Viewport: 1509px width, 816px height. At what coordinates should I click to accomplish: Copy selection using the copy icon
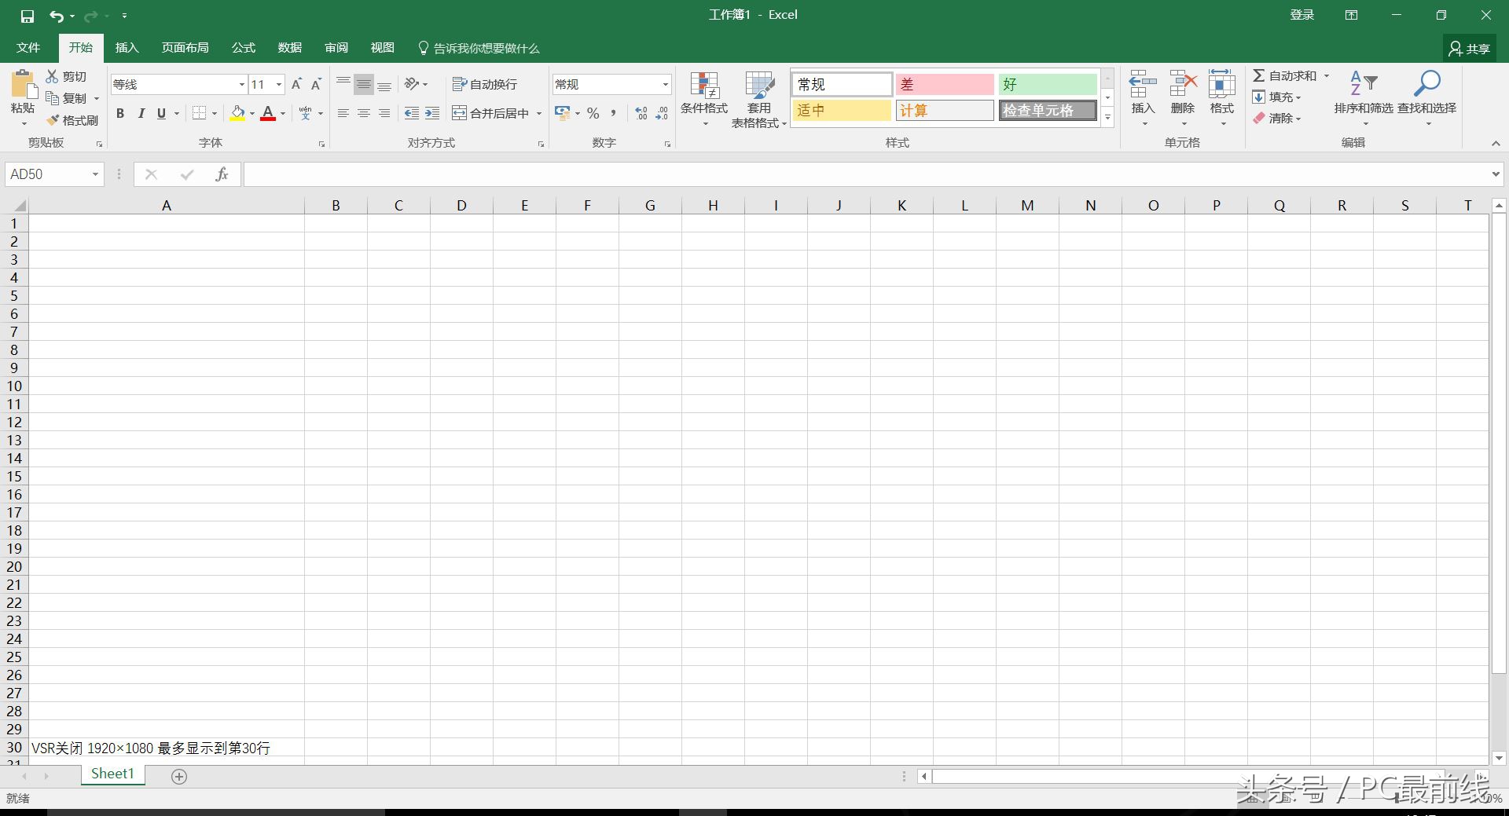52,98
